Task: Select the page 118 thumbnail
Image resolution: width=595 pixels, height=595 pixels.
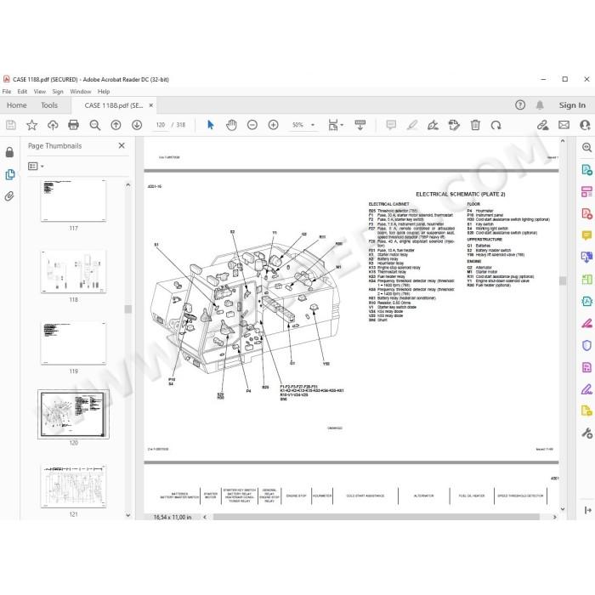Action: click(x=73, y=271)
